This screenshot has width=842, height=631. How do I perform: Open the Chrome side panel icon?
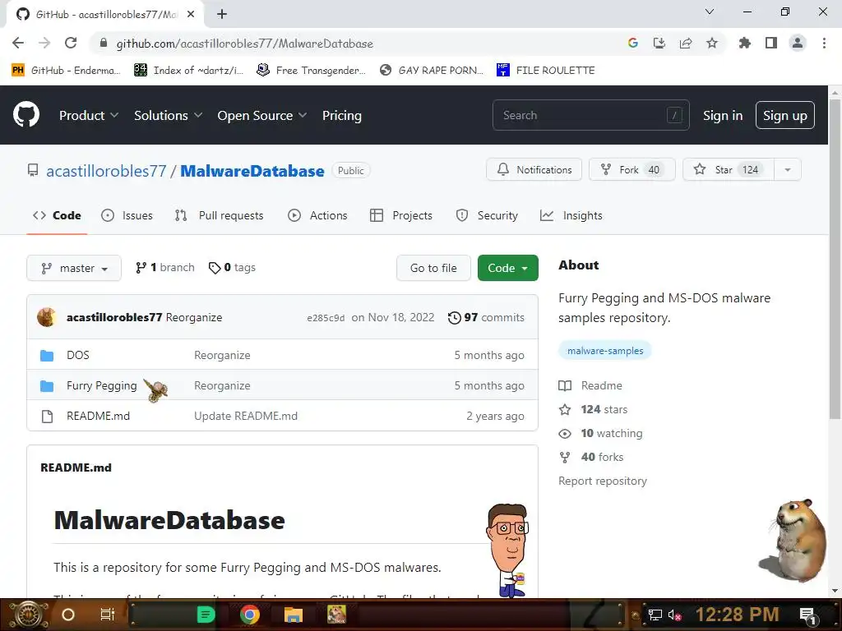click(x=771, y=43)
